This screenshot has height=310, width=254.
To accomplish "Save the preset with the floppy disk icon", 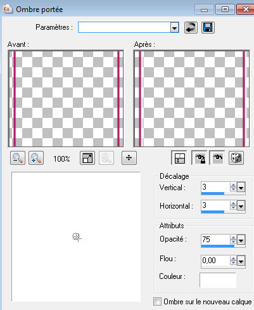I will pos(208,27).
